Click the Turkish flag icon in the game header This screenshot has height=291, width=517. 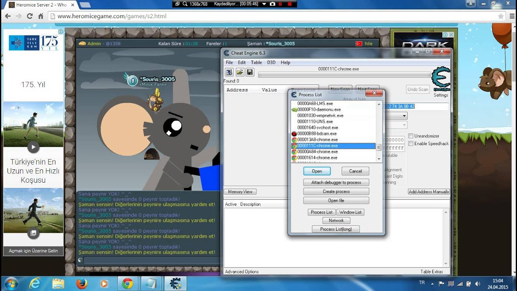358,44
